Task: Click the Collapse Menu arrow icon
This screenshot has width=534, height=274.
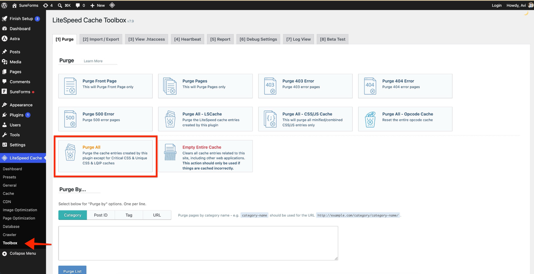Action: [4, 254]
